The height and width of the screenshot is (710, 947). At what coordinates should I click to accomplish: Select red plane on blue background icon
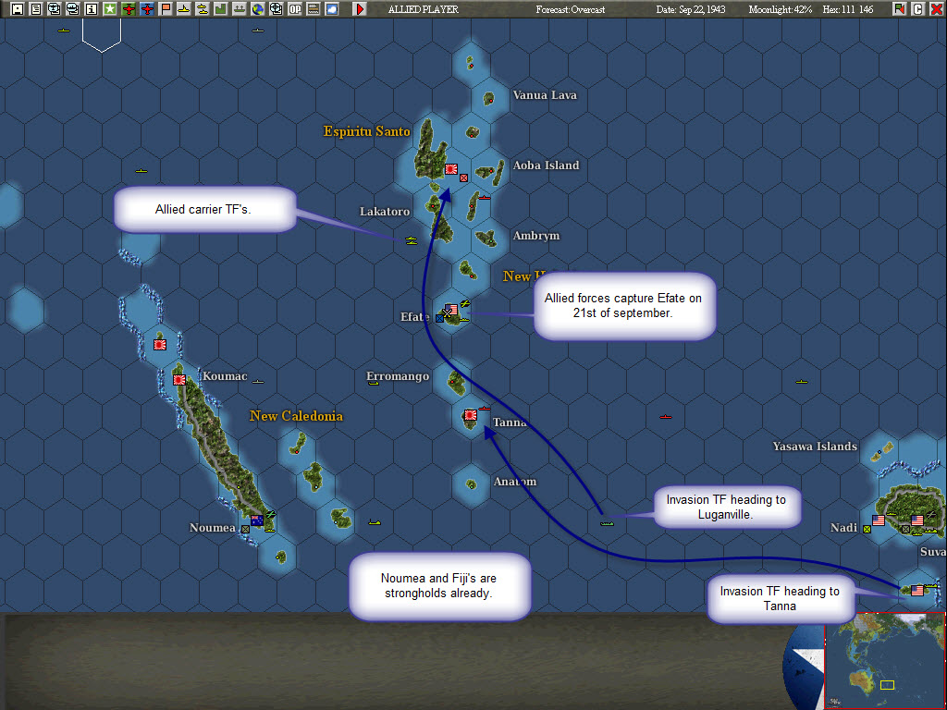[147, 9]
